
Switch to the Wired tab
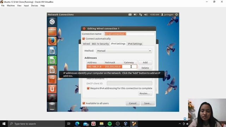[86, 44]
